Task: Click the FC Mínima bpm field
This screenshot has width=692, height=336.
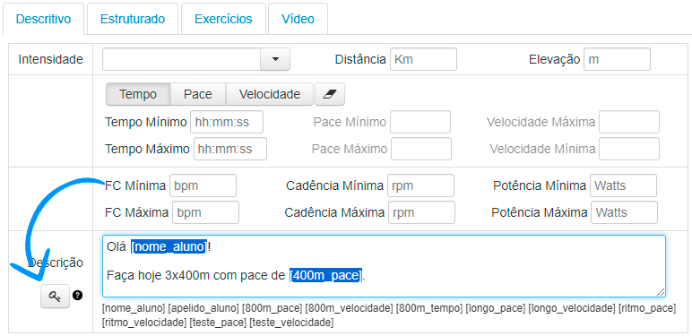Action: pyautogui.click(x=203, y=185)
